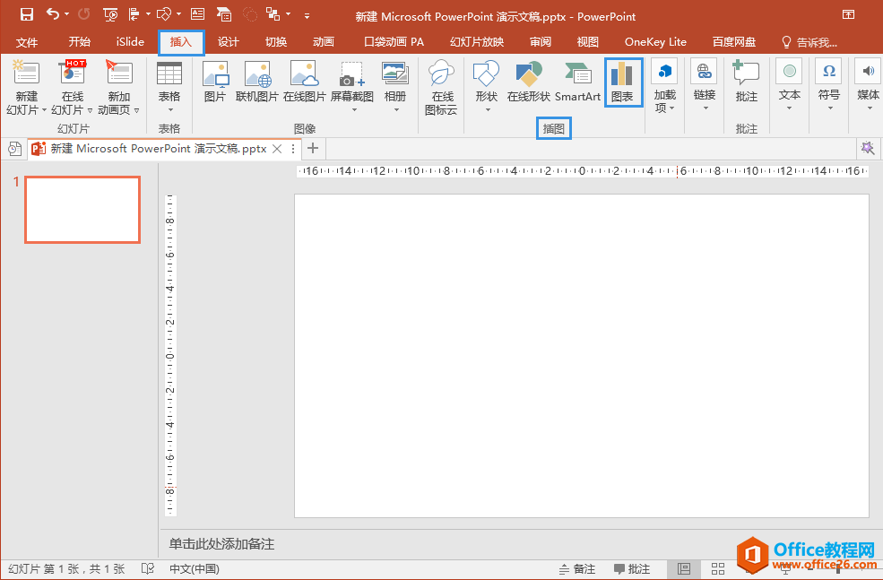The image size is (883, 580).
Task: Select slide 1 thumbnail in the slide panel
Action: [82, 210]
